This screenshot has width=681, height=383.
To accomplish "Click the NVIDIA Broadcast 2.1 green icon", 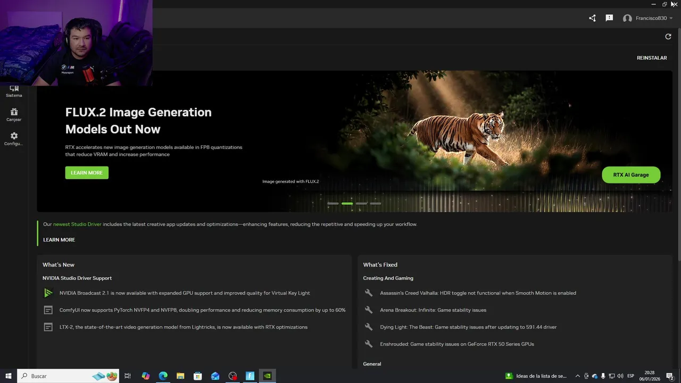I will coord(48,293).
